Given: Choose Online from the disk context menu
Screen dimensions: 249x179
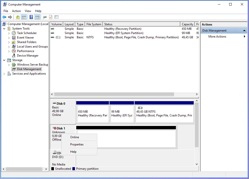Looking at the screenshot, I should (x=74, y=137).
